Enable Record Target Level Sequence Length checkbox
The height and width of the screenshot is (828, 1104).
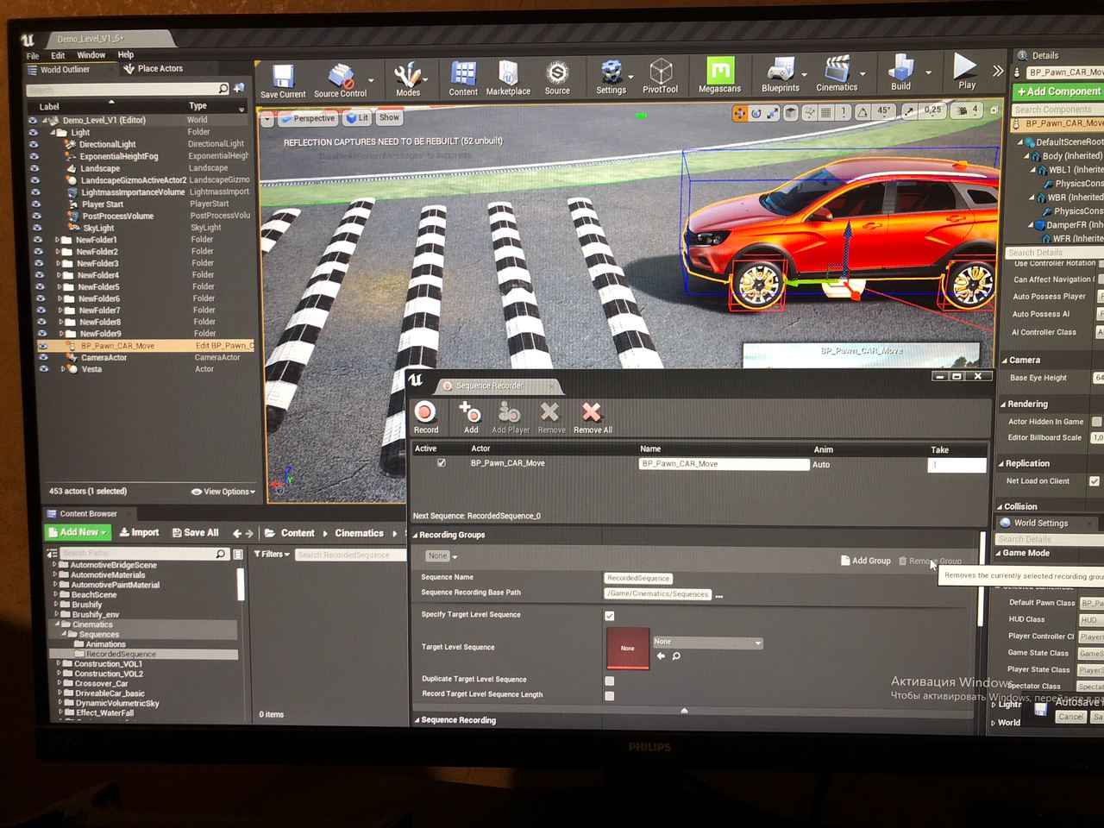(x=610, y=695)
